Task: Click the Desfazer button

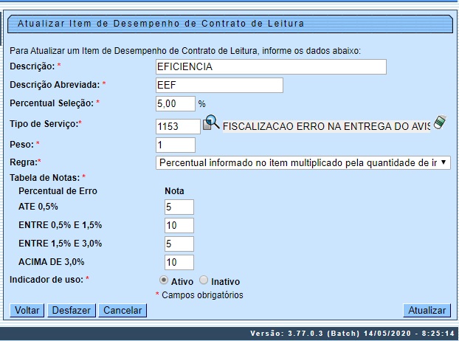Action: (72, 311)
